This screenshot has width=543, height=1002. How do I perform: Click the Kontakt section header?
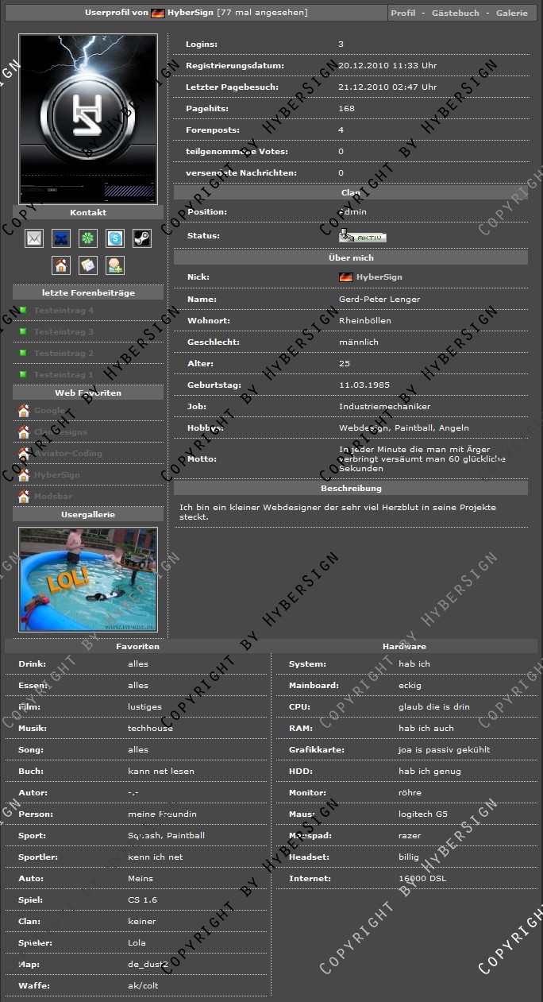88,212
